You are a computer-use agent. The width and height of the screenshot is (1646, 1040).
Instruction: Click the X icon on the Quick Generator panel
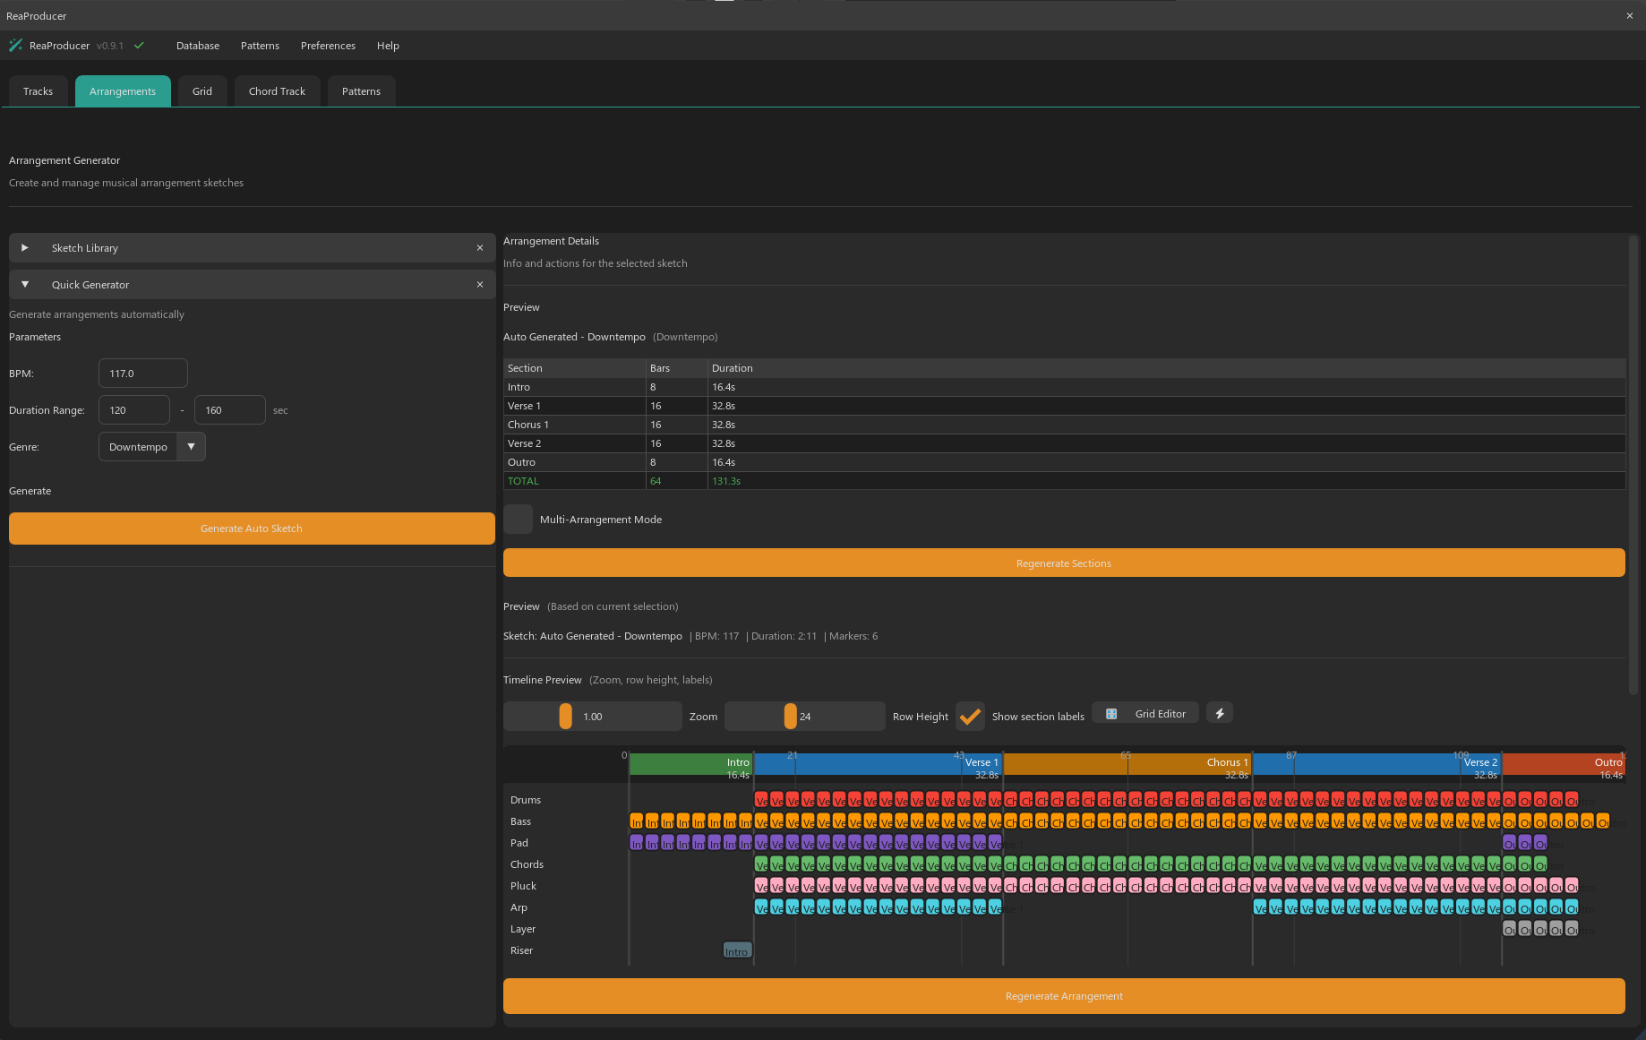480,284
